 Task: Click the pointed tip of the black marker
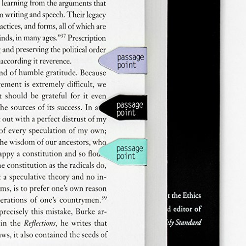tap(101, 108)
